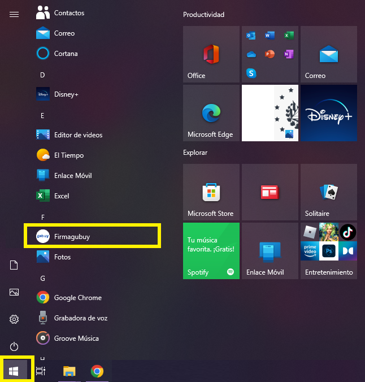The width and height of the screenshot is (365, 382).
Task: Open El Tiempo weather app
Action: click(93, 155)
